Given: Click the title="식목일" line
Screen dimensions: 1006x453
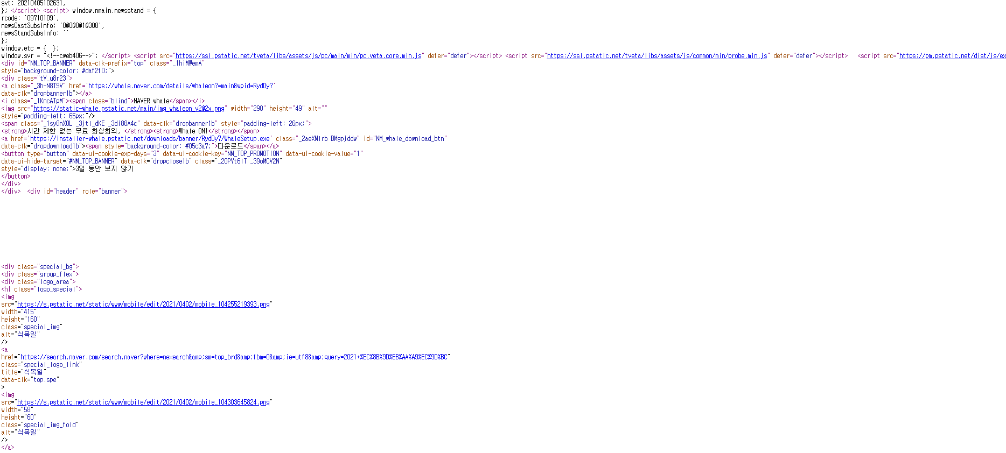Looking at the screenshot, I should 24,372.
